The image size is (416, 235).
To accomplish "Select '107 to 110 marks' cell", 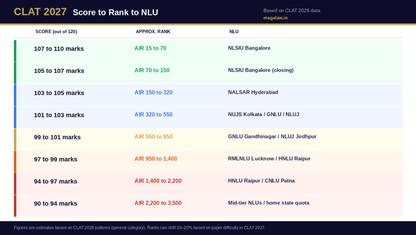I will click(59, 49).
